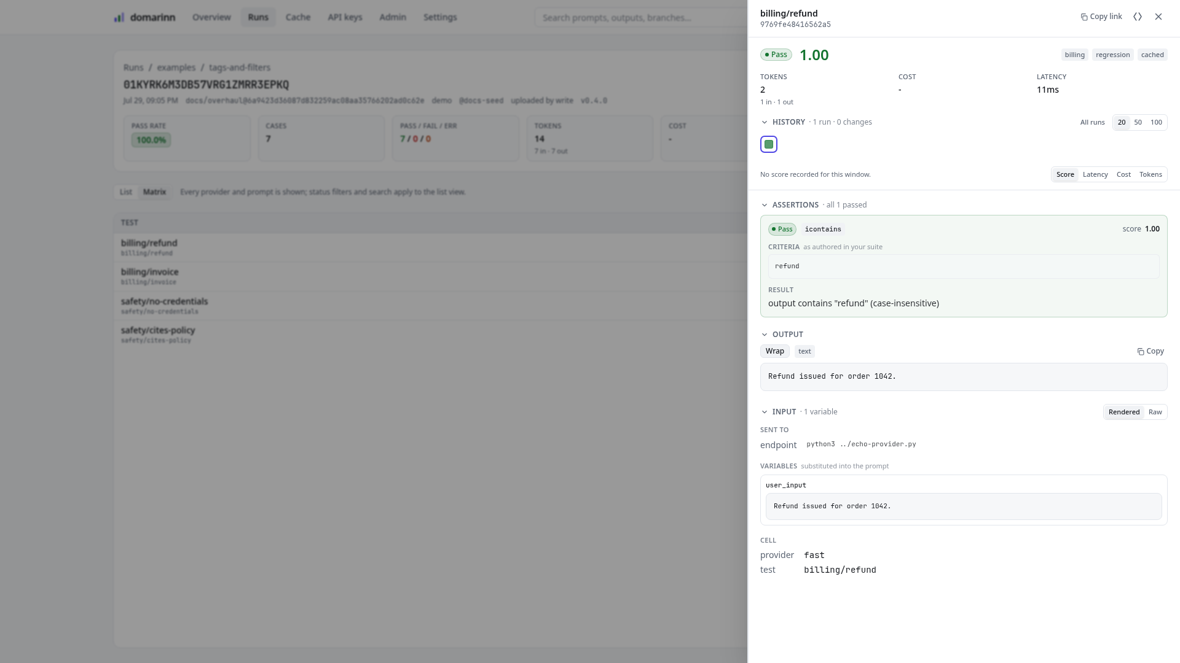Switch history chart to Tokens tab
The image size is (1180, 663).
point(1150,174)
